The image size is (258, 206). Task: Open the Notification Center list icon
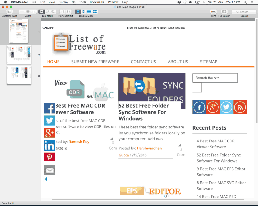click(x=251, y=2)
